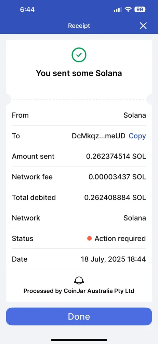Image resolution: width=158 pixels, height=344 pixels.
Task: Tap the Total debited value 0.262408884 SOL
Action: click(115, 197)
